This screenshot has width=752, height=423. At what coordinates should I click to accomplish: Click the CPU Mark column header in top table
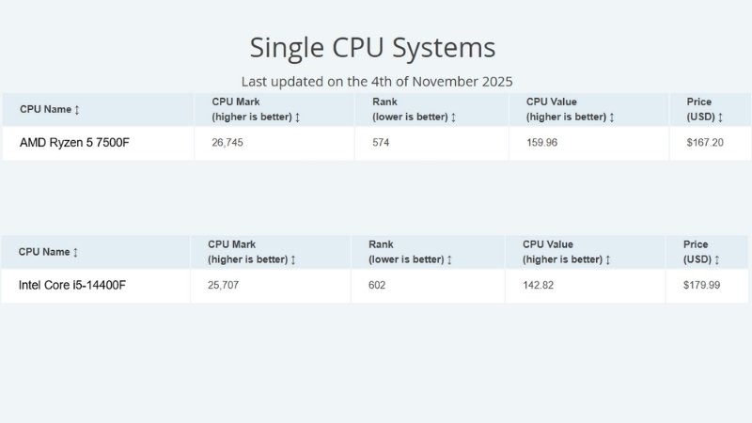tap(274, 109)
